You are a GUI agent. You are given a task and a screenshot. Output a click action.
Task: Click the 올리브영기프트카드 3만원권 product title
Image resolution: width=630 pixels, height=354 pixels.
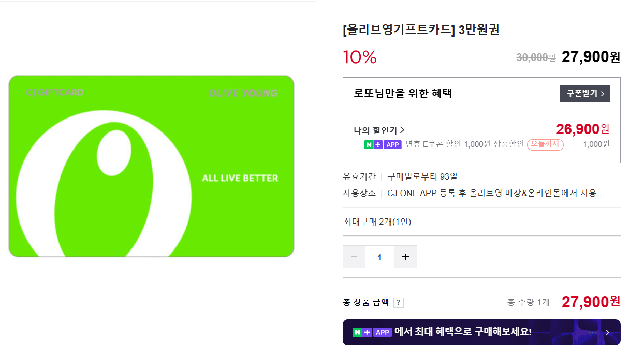pos(421,30)
